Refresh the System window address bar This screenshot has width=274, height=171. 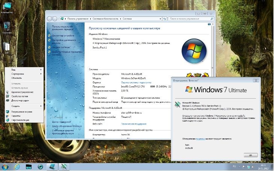tap(165, 19)
